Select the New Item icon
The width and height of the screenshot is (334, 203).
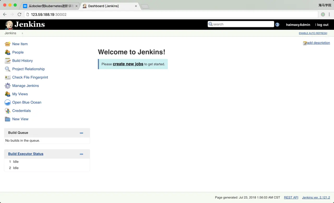pos(7,44)
